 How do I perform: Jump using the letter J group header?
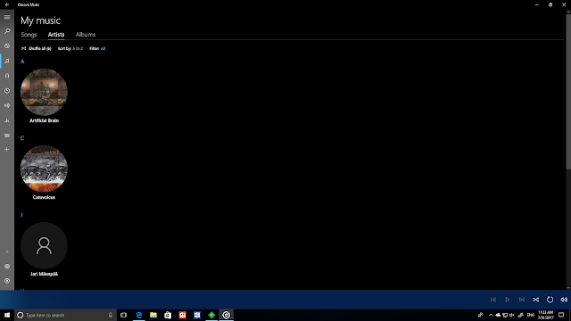pyautogui.click(x=21, y=215)
